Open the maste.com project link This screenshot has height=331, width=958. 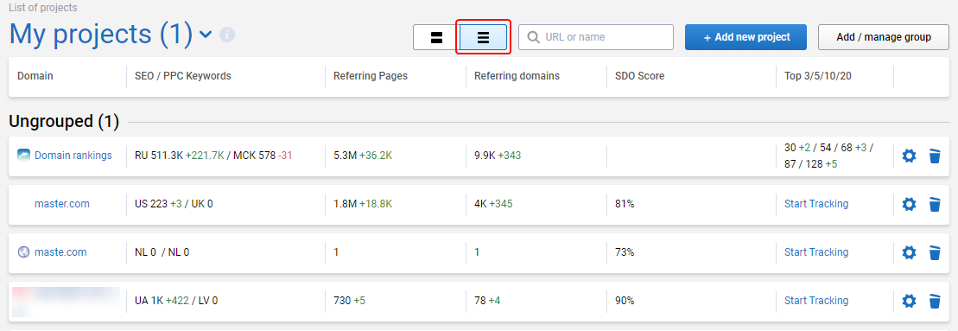coord(60,251)
